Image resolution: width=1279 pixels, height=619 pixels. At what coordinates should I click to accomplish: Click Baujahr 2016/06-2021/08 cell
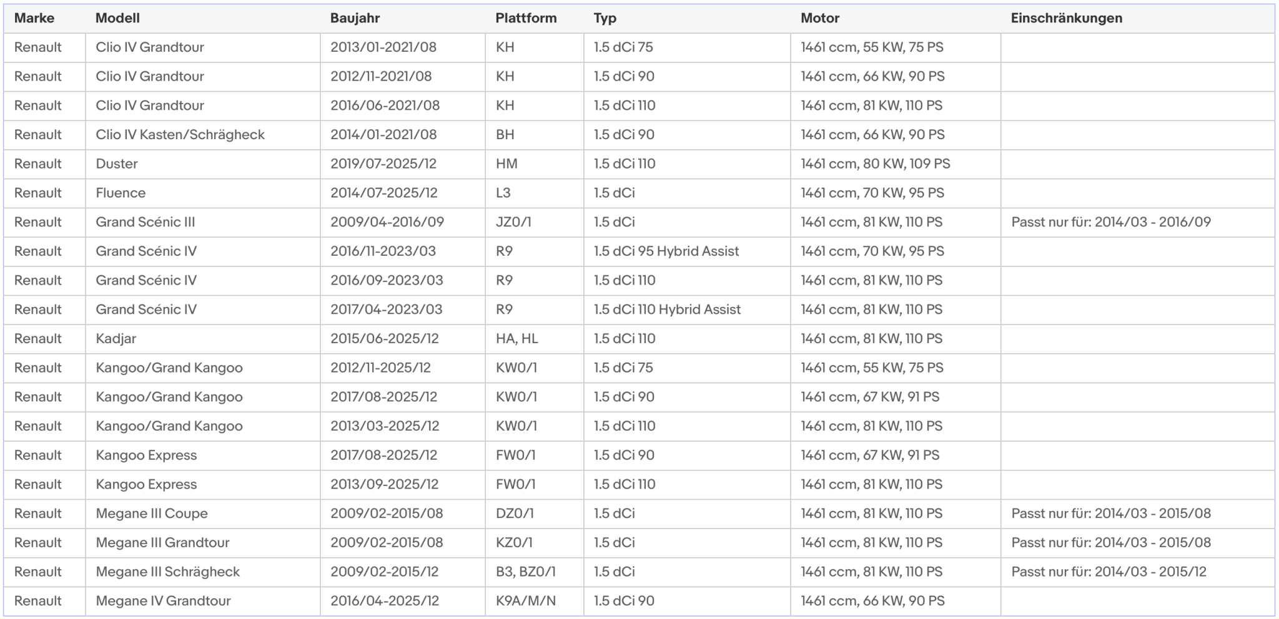(x=403, y=105)
